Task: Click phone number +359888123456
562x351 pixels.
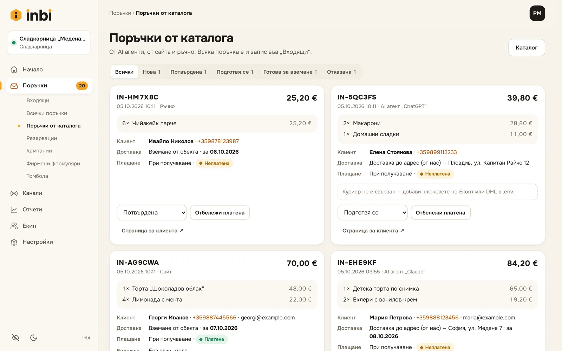Action: coord(437,318)
